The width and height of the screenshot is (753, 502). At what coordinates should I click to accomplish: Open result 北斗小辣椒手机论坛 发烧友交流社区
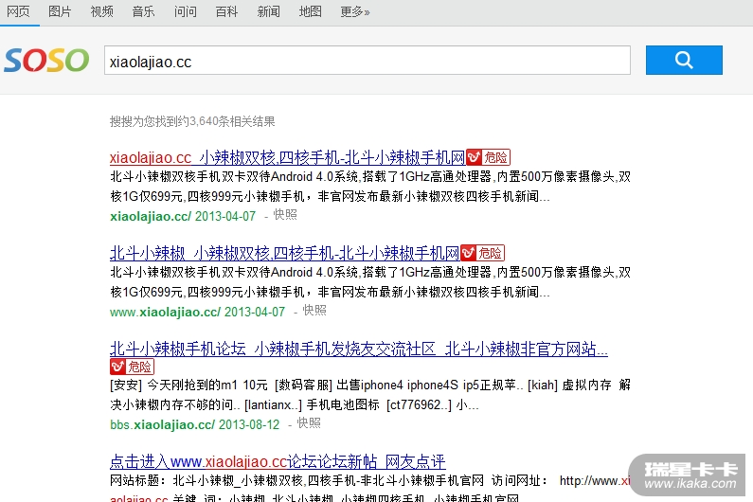(359, 349)
